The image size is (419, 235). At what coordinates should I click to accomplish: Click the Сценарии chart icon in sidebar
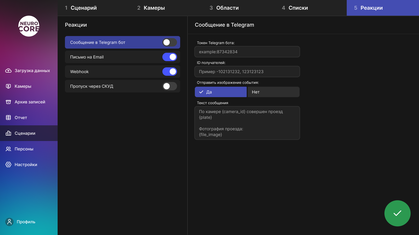pos(8,133)
